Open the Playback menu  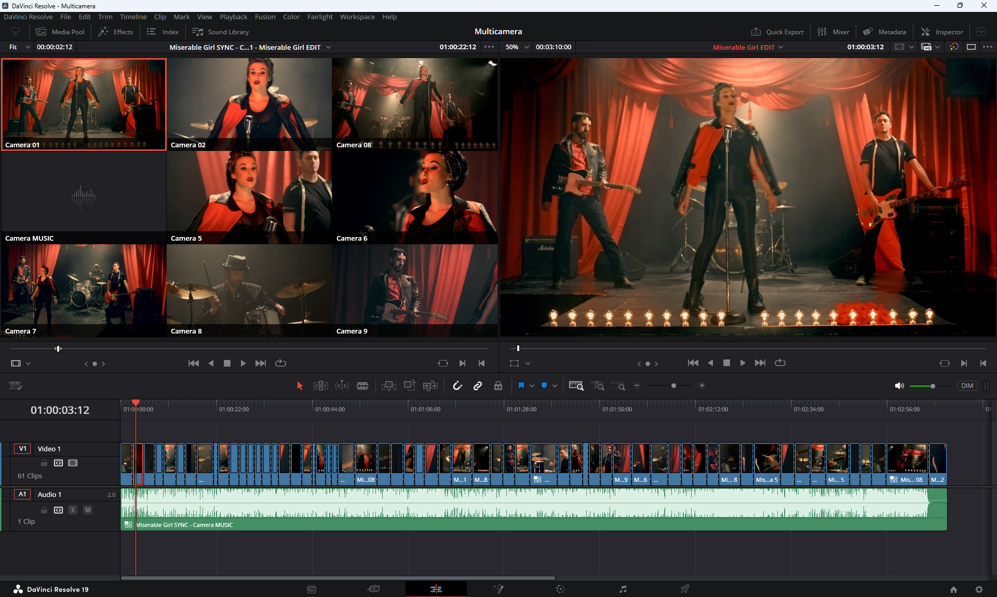pyautogui.click(x=233, y=17)
